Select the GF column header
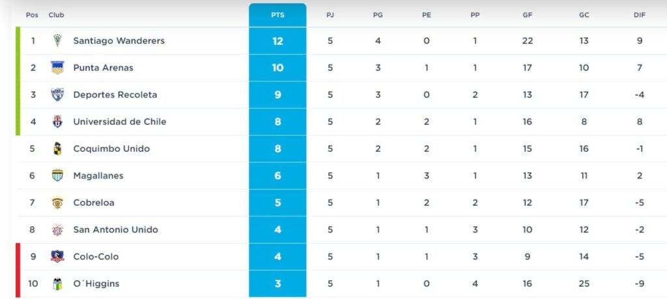Viewport: 667px width, 299px height. click(x=527, y=15)
